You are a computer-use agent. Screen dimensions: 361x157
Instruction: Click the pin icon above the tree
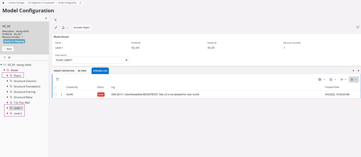coord(5,57)
